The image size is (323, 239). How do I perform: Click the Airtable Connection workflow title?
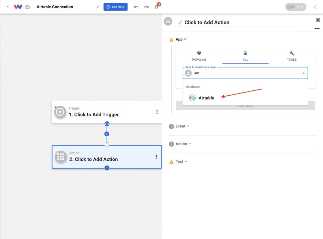pyautogui.click(x=55, y=7)
